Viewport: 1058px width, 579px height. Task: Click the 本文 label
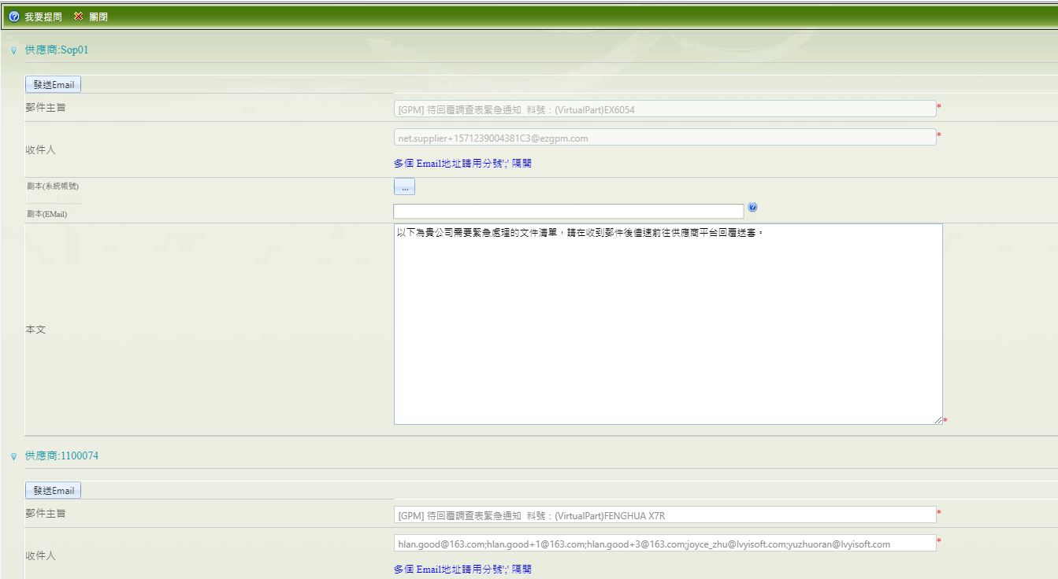click(35, 330)
